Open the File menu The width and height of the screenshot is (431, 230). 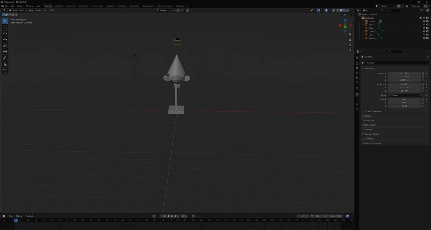point(7,6)
